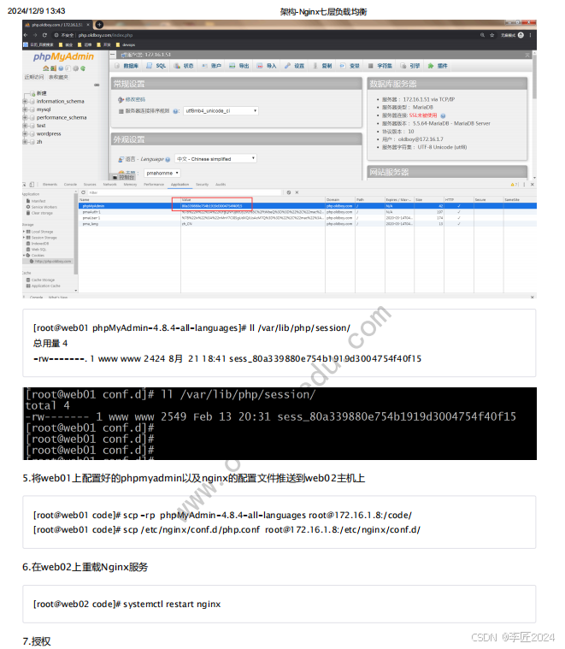Expand the information_schema database node
565x649 pixels.
pos(26,102)
